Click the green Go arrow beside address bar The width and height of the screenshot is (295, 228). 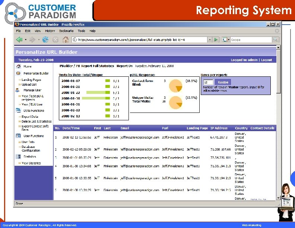(x=216, y=39)
